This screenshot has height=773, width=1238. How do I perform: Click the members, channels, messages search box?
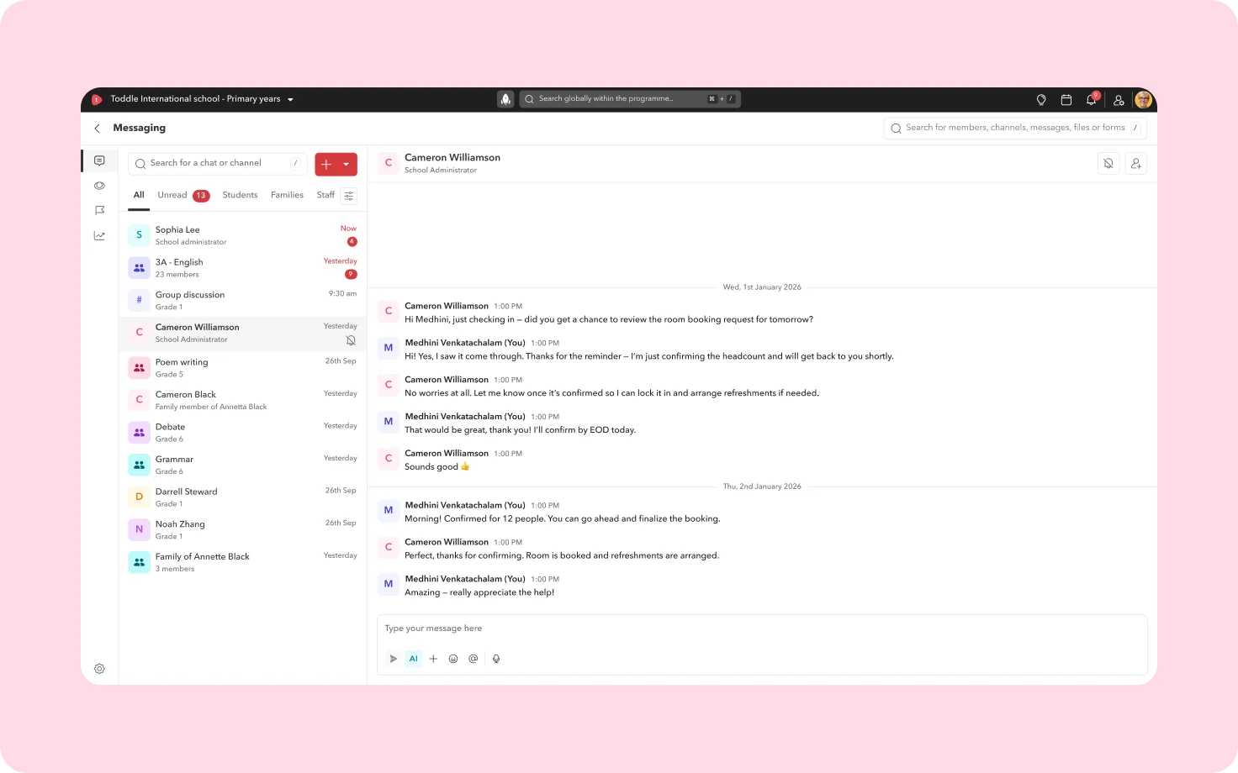click(1014, 128)
